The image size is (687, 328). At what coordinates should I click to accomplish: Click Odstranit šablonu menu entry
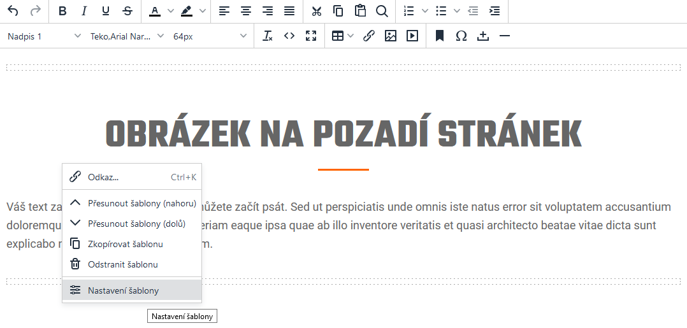pos(122,264)
